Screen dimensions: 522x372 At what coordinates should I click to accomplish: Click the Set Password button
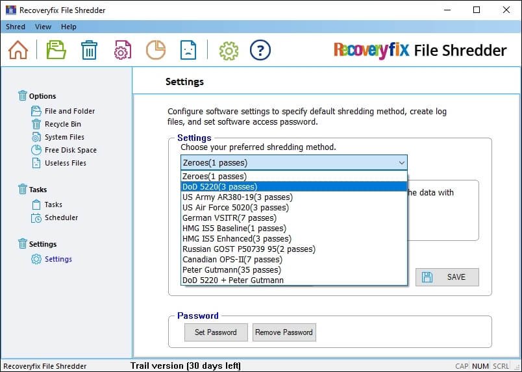[x=216, y=332]
